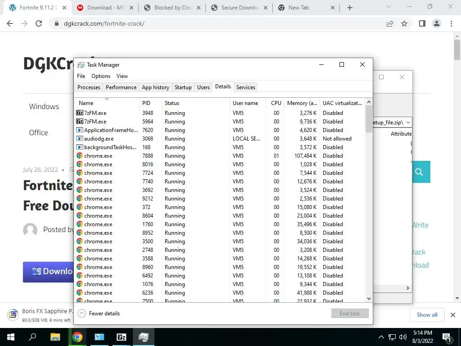Show hidden tray icons chevron
The image size is (461, 346).
(381, 337)
